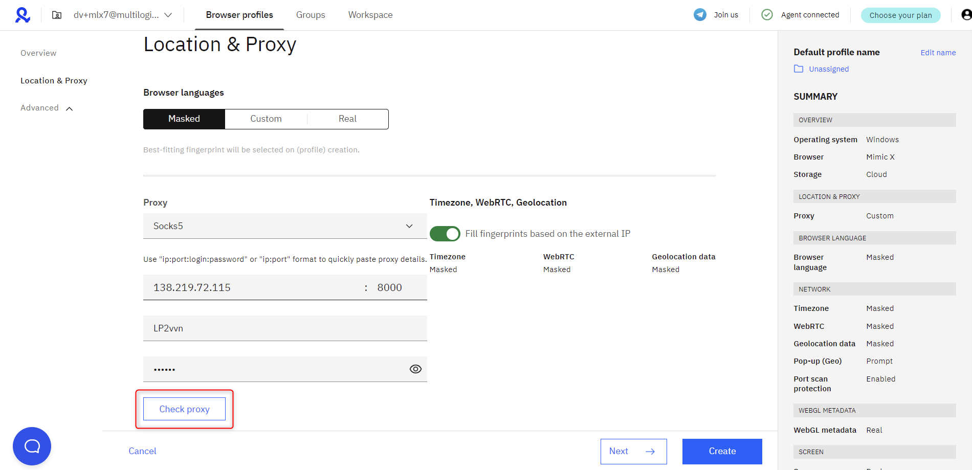Click the Create profile button
The height and width of the screenshot is (470, 972).
[722, 451]
